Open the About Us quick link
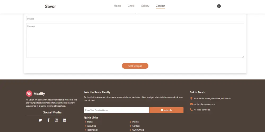Screen dimensions: 265x132 91,126
